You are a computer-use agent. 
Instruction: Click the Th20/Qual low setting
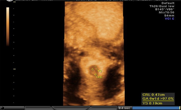coord(165,6)
